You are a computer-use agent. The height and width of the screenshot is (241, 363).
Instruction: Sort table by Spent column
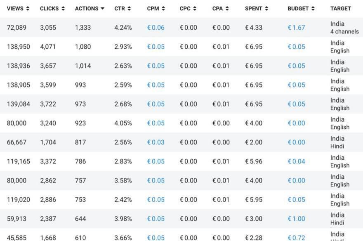256,8
